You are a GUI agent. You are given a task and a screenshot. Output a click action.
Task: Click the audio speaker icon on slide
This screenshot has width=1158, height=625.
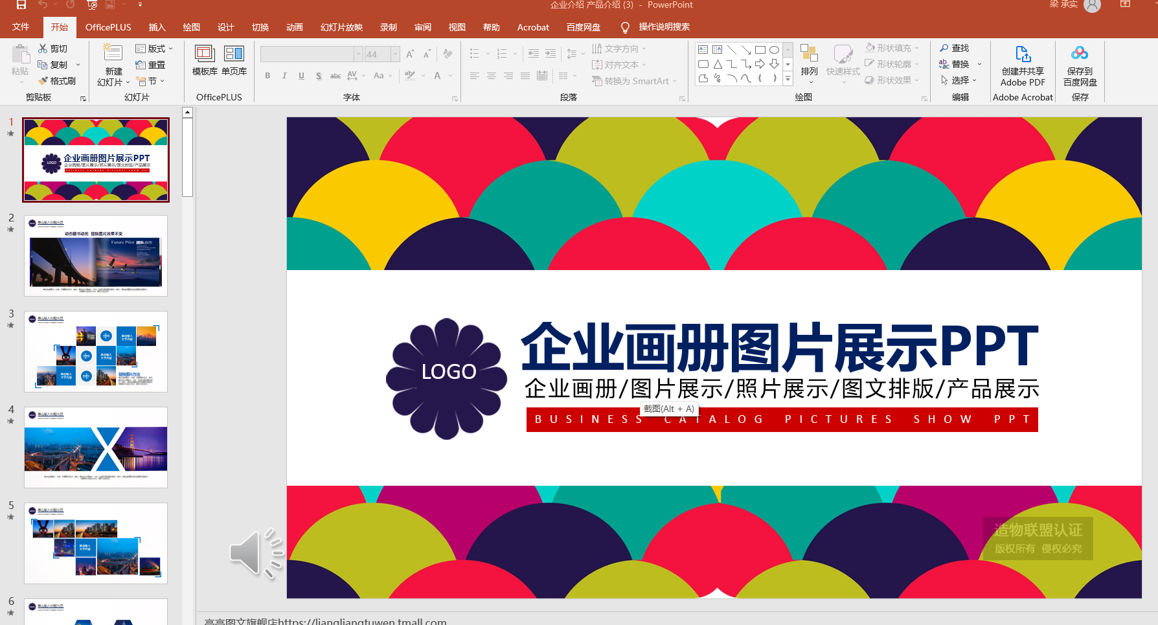pos(255,553)
